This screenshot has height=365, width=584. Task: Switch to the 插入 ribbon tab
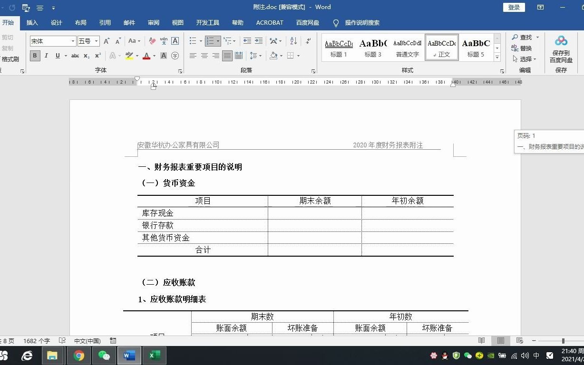point(32,22)
